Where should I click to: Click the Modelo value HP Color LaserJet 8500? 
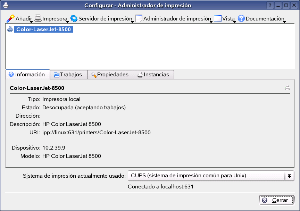point(72,156)
